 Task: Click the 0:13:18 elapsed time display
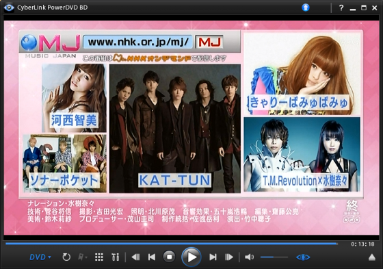pyautogui.click(x=362, y=244)
